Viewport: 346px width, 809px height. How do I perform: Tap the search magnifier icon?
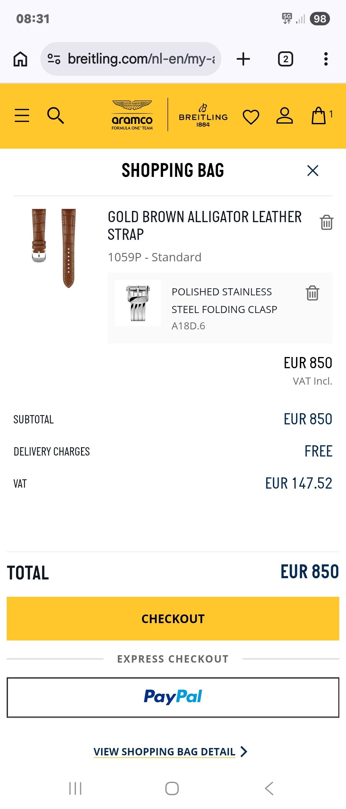(55, 116)
